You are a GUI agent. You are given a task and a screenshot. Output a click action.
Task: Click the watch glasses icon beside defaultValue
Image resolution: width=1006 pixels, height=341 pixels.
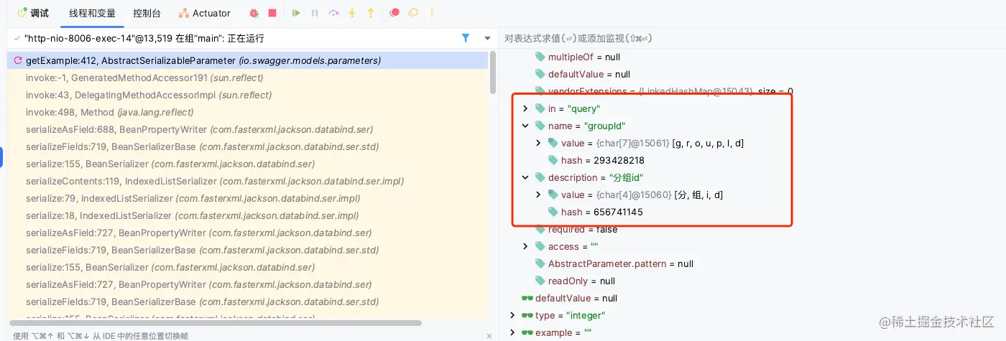click(x=527, y=298)
